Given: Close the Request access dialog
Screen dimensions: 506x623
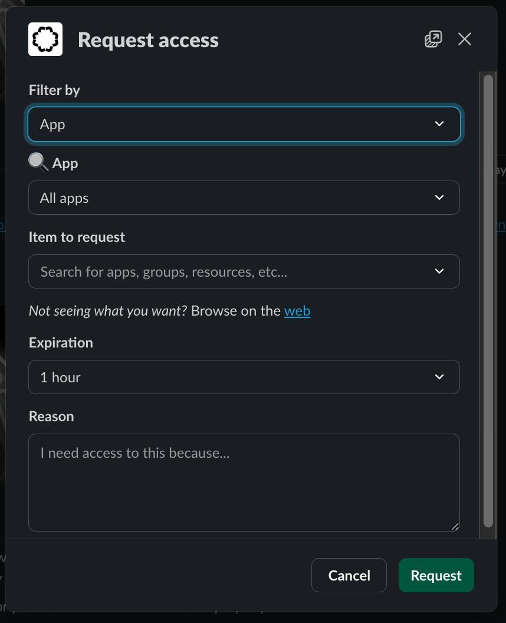Looking at the screenshot, I should (465, 39).
